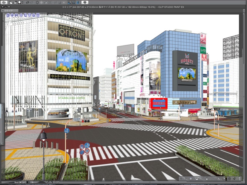Click the Invert Selection icon
This screenshot has height=185, width=247.
point(59,3)
